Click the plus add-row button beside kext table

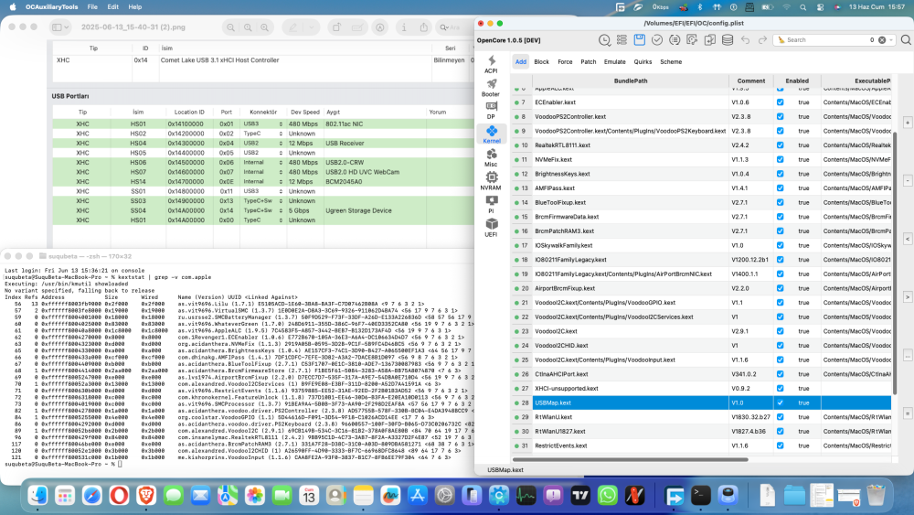coord(908,123)
